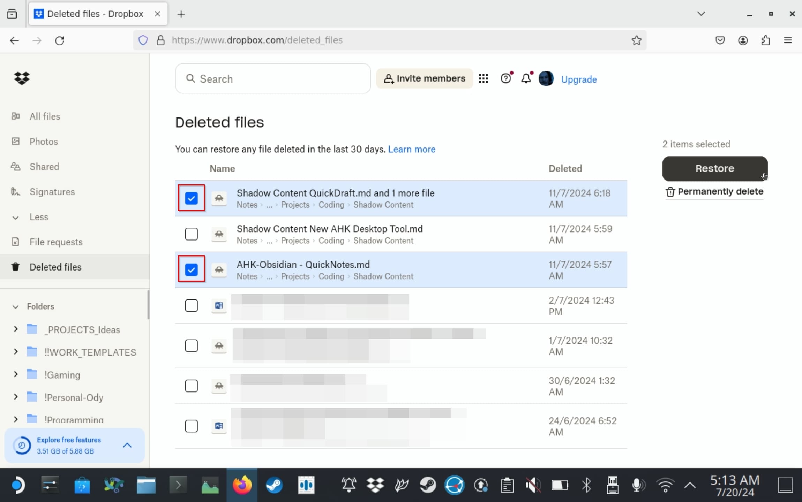Check the file deleted 30/6/2024 1:32 AM
The height and width of the screenshot is (502, 802).
click(x=191, y=386)
